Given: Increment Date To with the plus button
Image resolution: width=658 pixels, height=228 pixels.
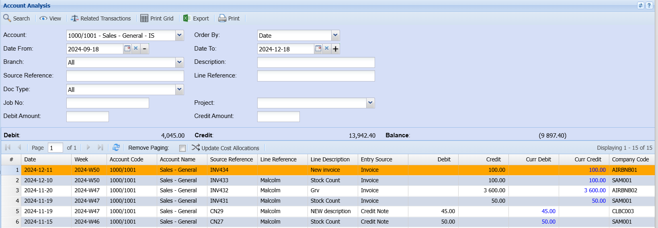Looking at the screenshot, I should pyautogui.click(x=336, y=49).
